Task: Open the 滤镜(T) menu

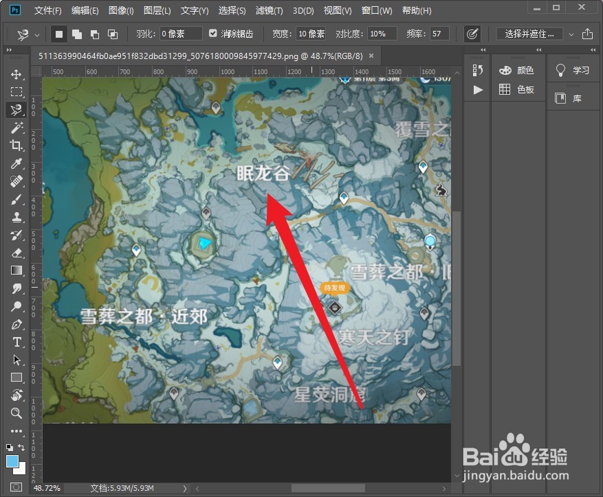Action: (x=270, y=10)
